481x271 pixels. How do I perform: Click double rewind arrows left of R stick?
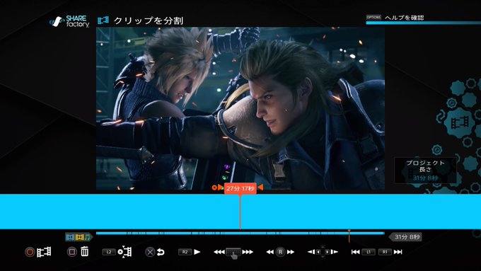pos(270,252)
